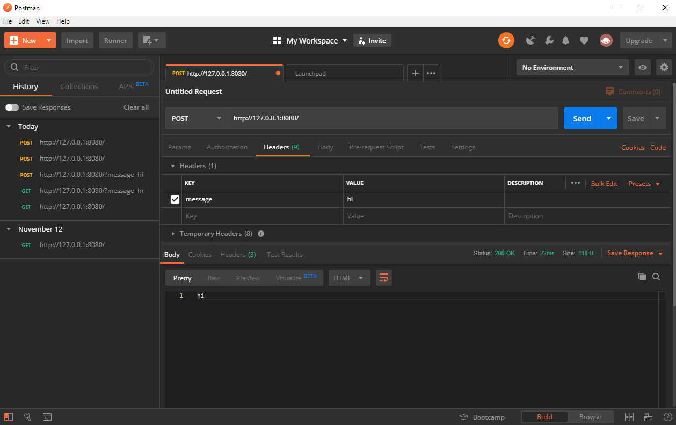The image size is (676, 425).
Task: Open the Presets dropdown
Action: click(643, 183)
